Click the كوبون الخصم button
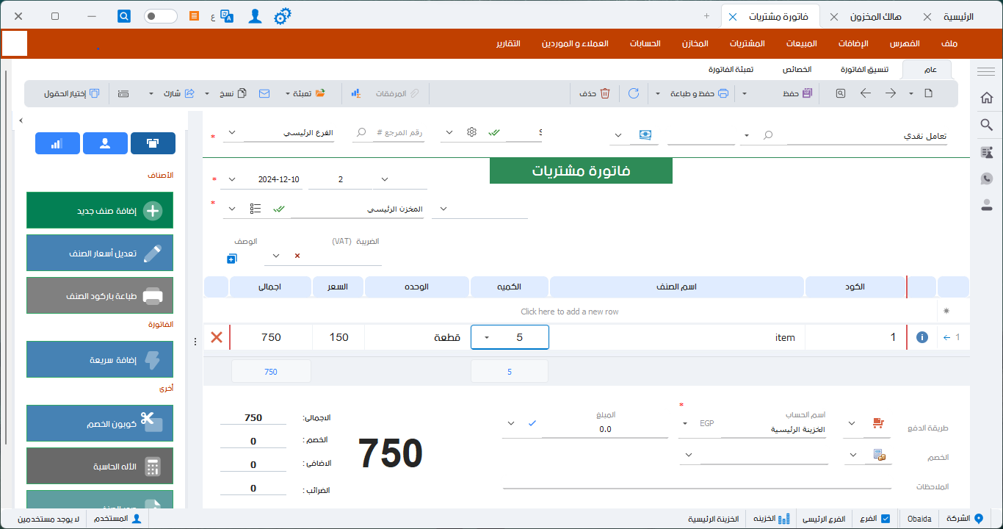1003x529 pixels. point(100,424)
